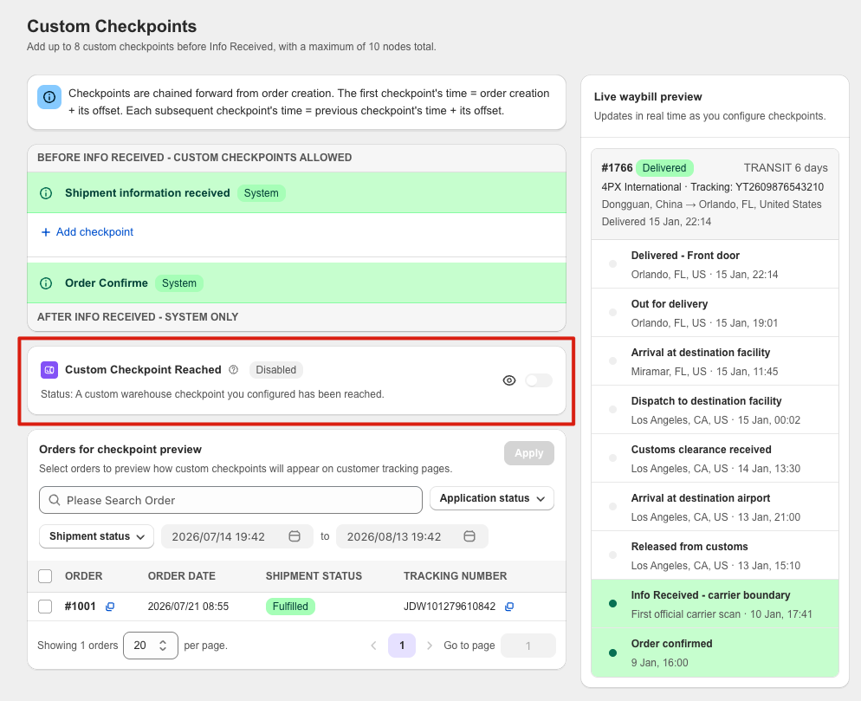Go to the previous page arrow
Image resolution: width=861 pixels, height=701 pixels.
[x=373, y=646]
